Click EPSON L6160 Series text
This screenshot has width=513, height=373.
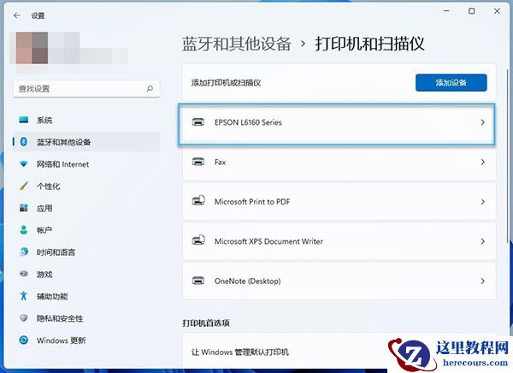(x=248, y=122)
